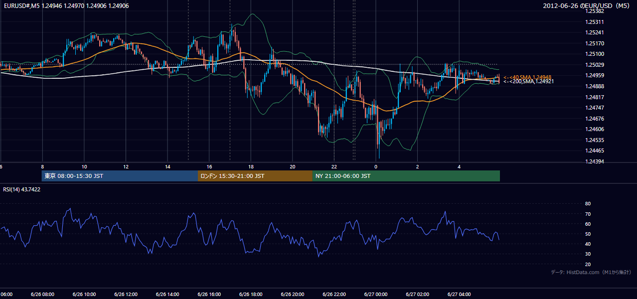This screenshot has width=637, height=299.
Task: Select the 40 SMA 1.24948 orange label
Action: coord(527,77)
